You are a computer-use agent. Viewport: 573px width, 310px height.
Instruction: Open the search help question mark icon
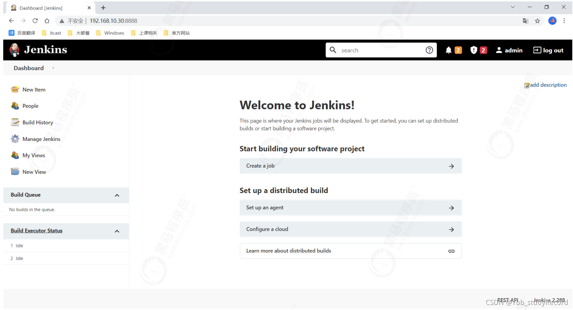coord(429,50)
